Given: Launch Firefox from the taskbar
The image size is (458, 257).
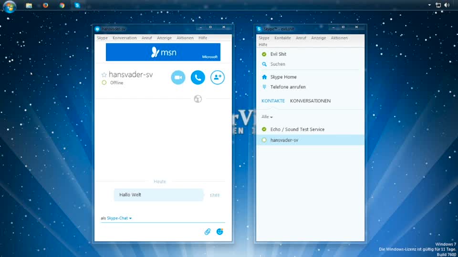Looking at the screenshot, I should tap(45, 5).
